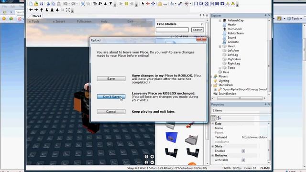This screenshot has height=172, width=306.
Task: Click the left arrow camera icon, second toolbar row
Action: click(x=31, y=10)
